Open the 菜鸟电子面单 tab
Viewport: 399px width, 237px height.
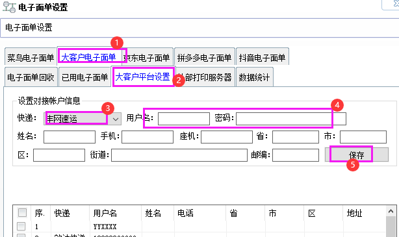coord(31,57)
